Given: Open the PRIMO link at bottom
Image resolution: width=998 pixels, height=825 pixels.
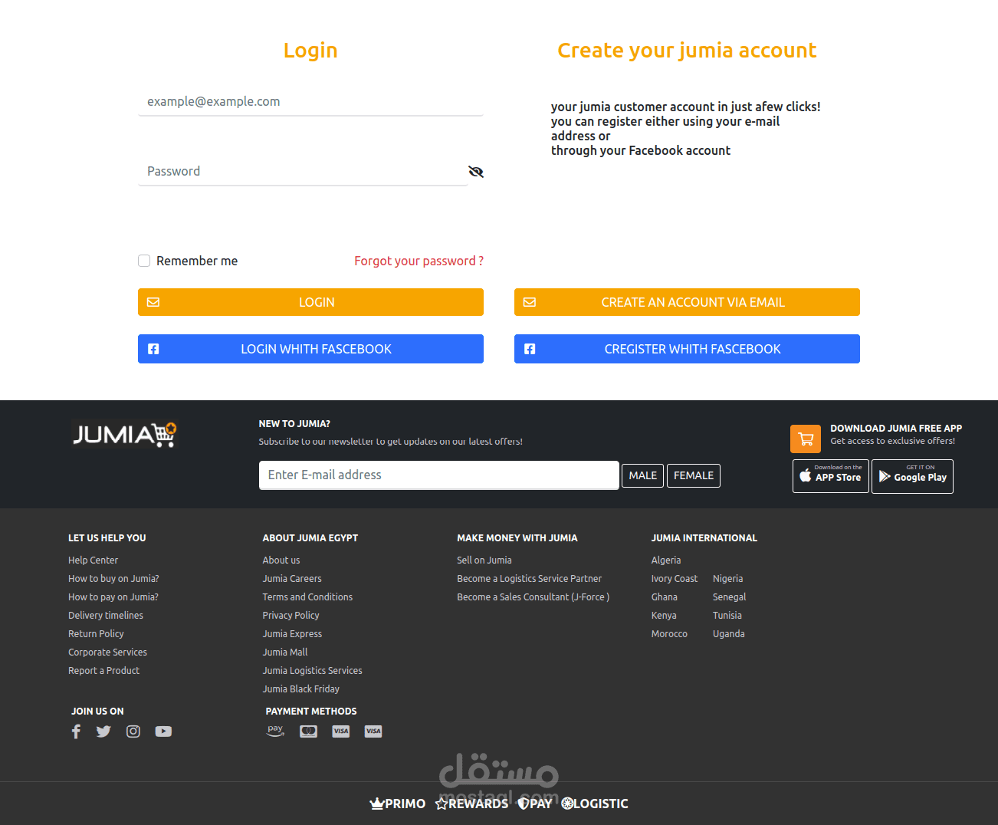Looking at the screenshot, I should [x=398, y=804].
